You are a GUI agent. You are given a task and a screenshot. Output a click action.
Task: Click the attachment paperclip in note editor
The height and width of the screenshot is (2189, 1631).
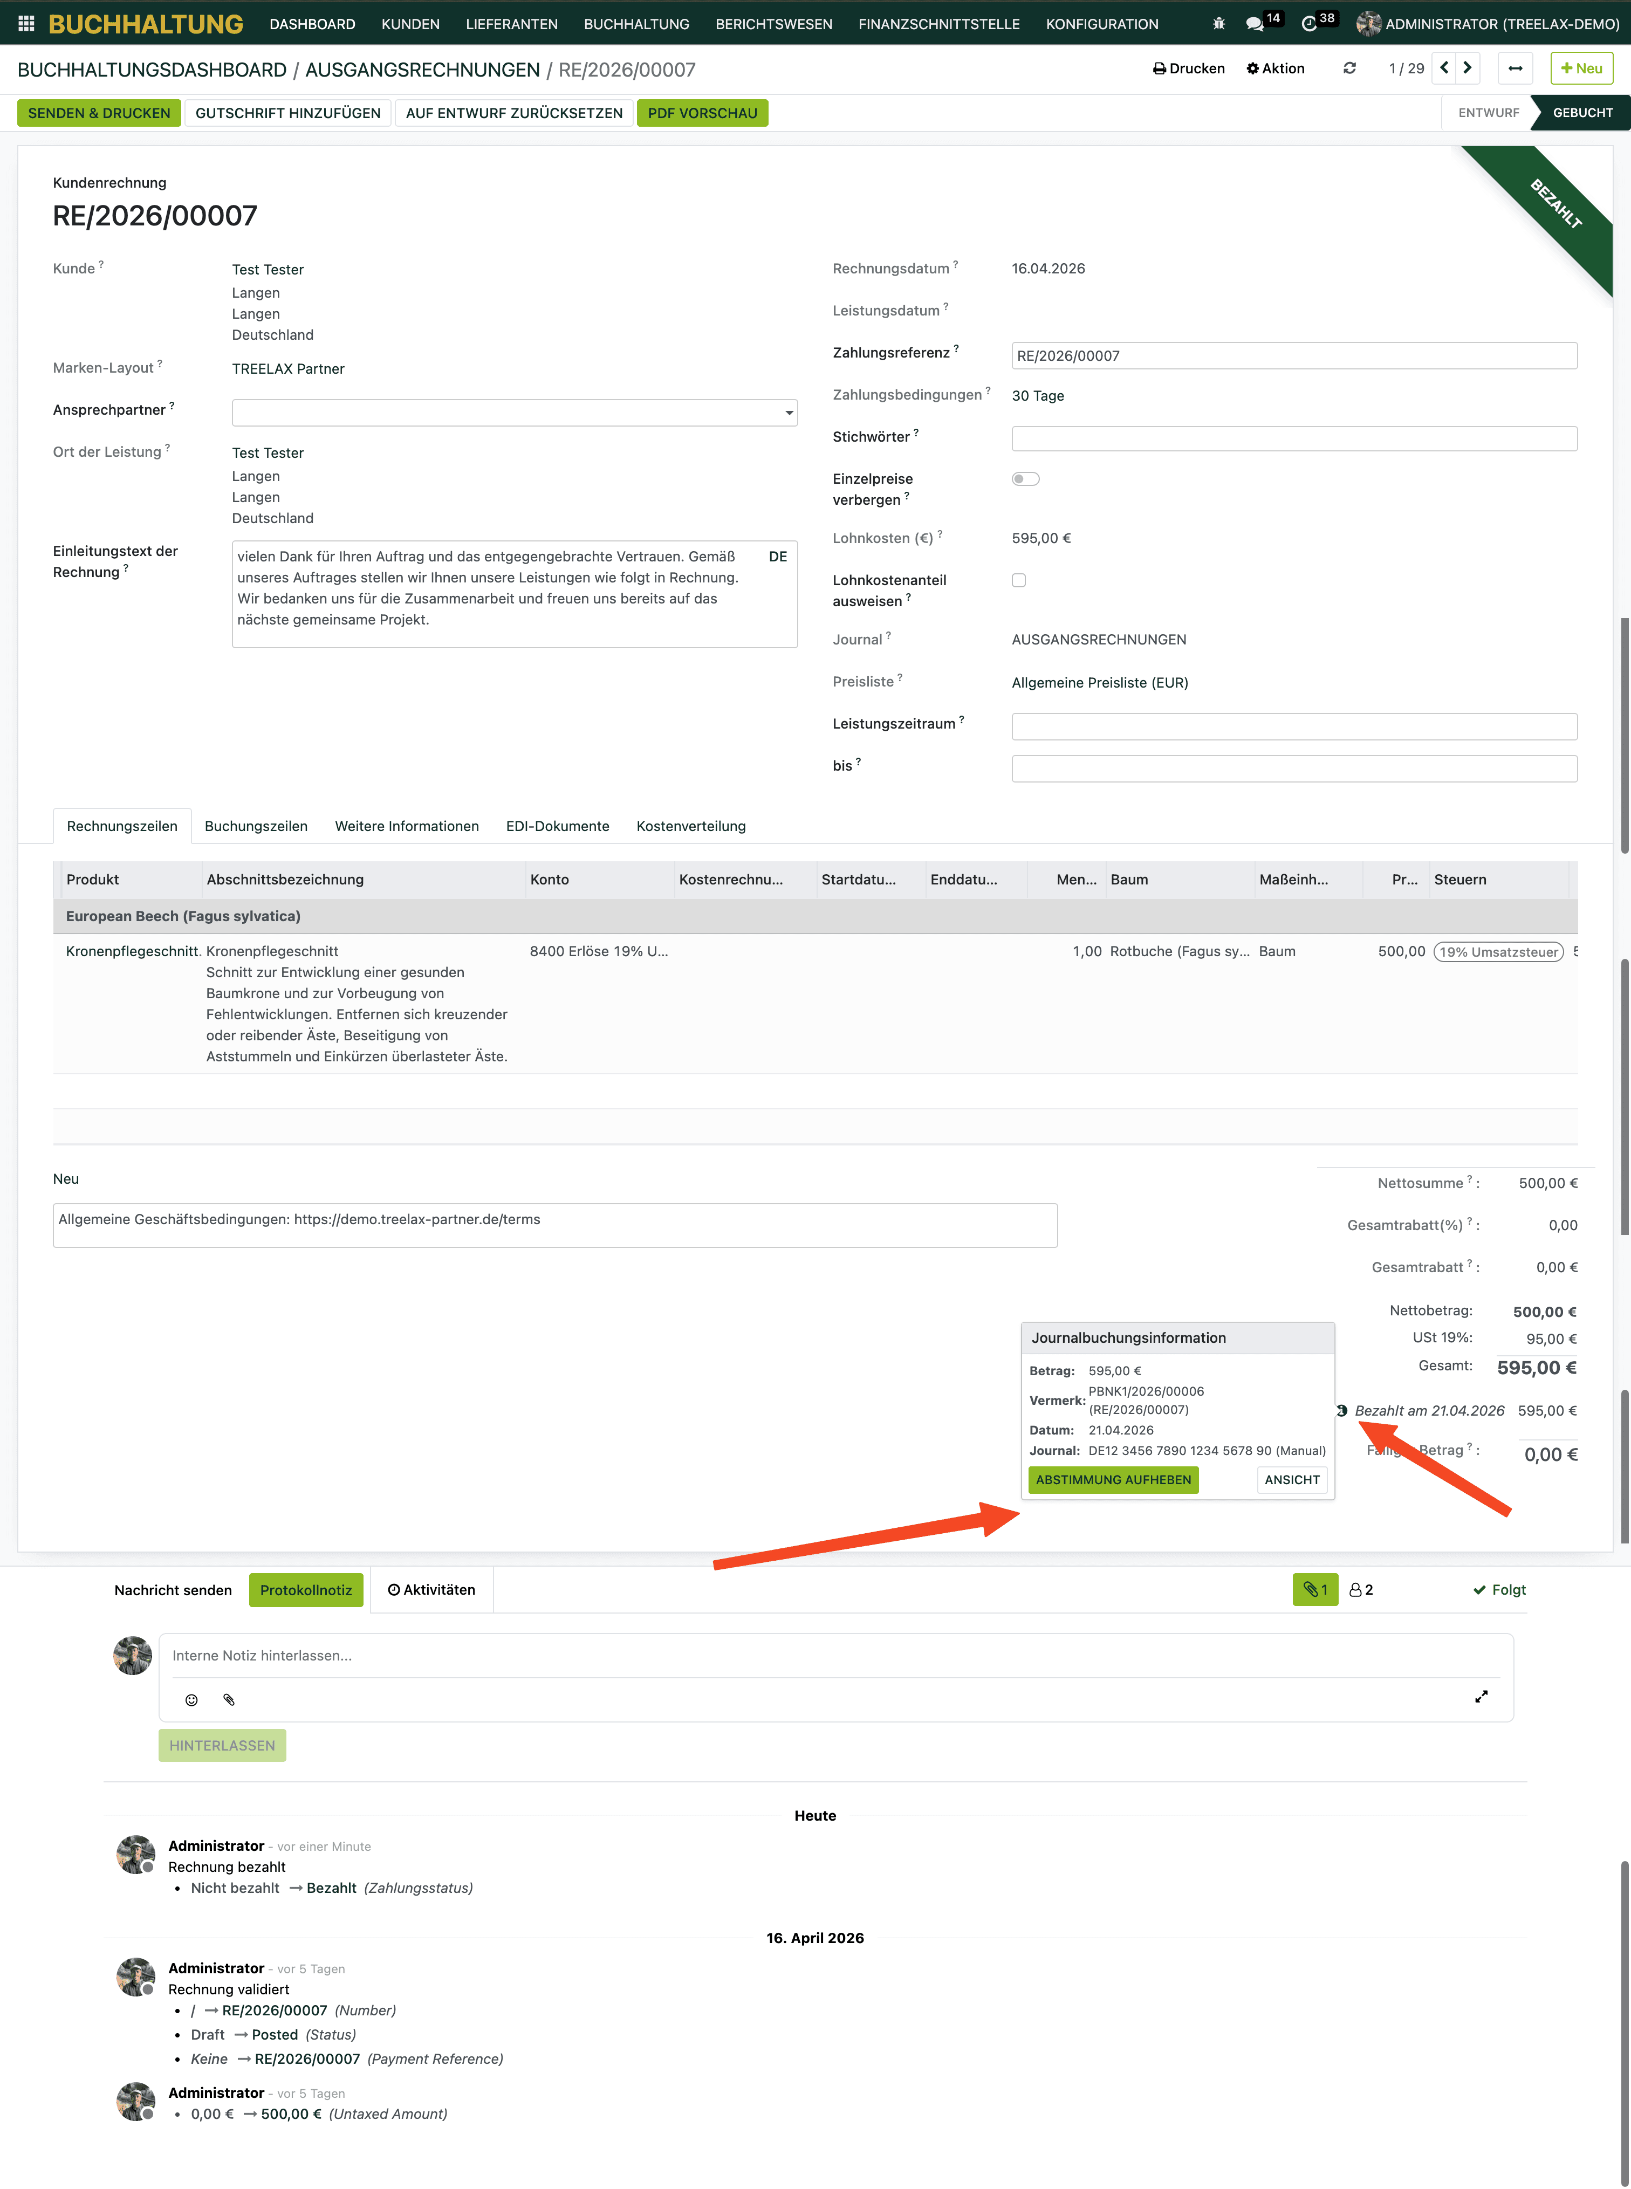pos(229,1699)
